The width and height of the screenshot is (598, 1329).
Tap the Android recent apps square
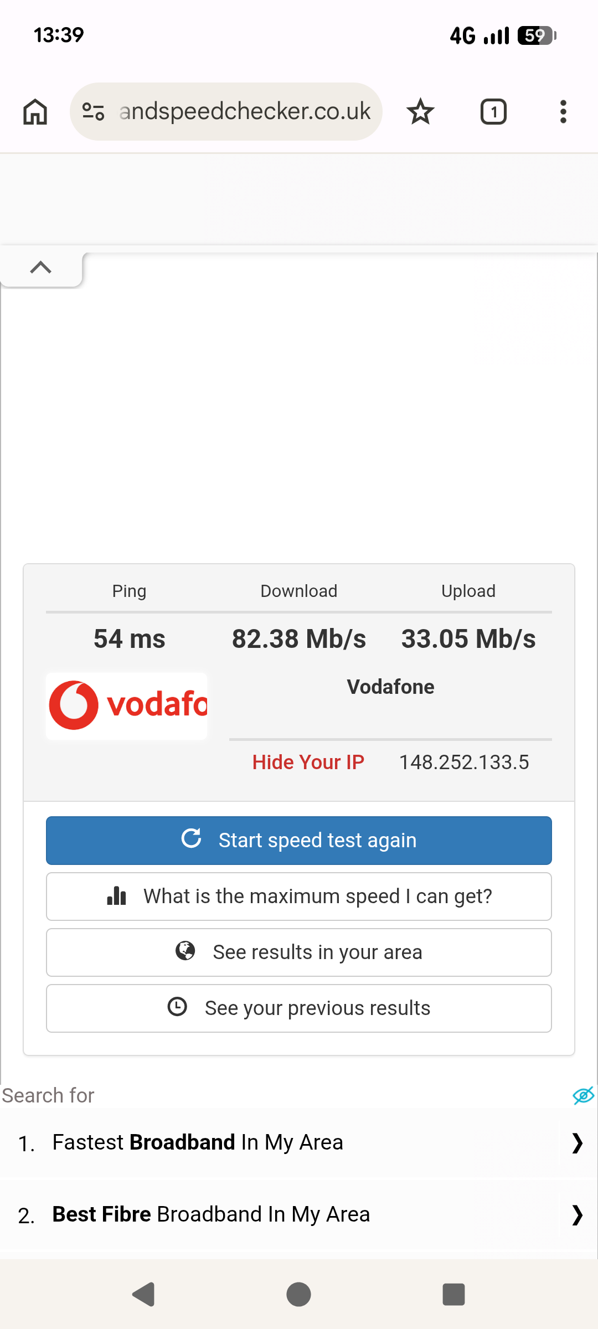453,1295
